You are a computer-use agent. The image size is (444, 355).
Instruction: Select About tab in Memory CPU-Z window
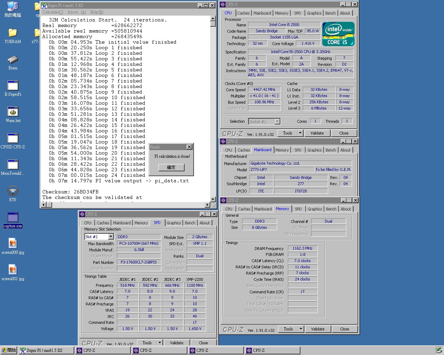pos(346,209)
